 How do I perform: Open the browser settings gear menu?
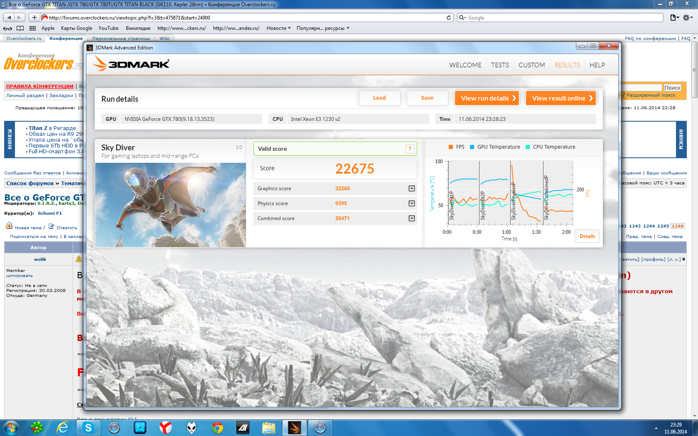click(x=688, y=17)
